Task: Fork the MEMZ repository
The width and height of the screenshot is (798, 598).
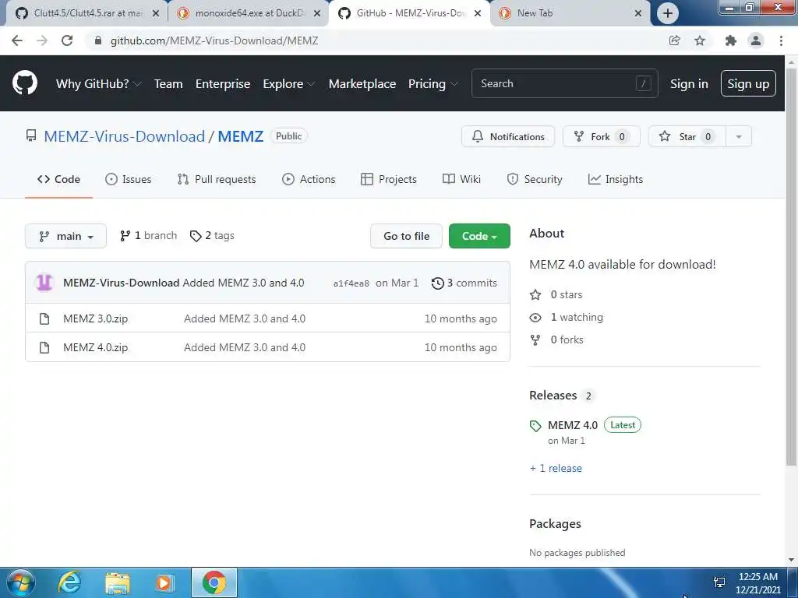Action: (x=601, y=136)
